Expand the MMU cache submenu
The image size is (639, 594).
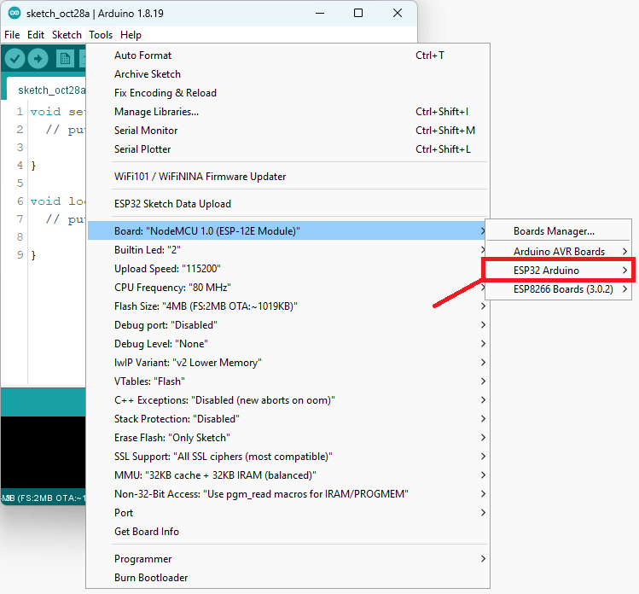(x=288, y=475)
